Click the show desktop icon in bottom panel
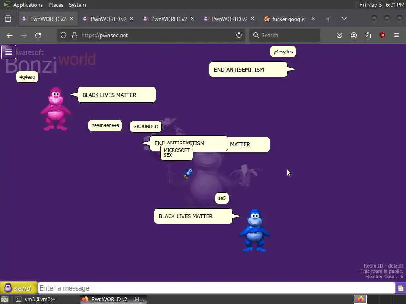The height and width of the screenshot is (304, 406). pyautogui.click(x=5, y=299)
